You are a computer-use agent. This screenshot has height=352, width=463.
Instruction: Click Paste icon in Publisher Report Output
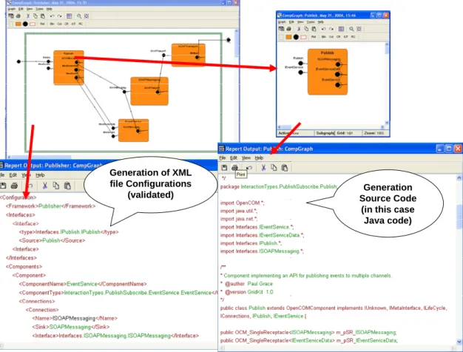coord(67,186)
